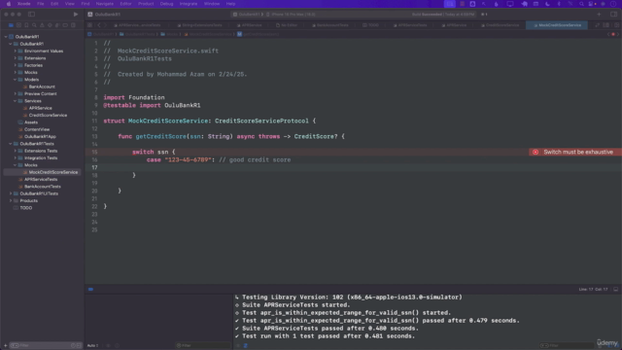Screen dimensions: 622x350
Task: Click the variables view Filter field
Action: (x=202, y=346)
